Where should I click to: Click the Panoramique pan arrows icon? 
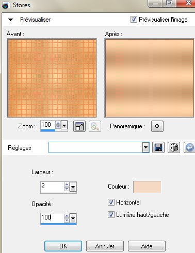coord(157,126)
